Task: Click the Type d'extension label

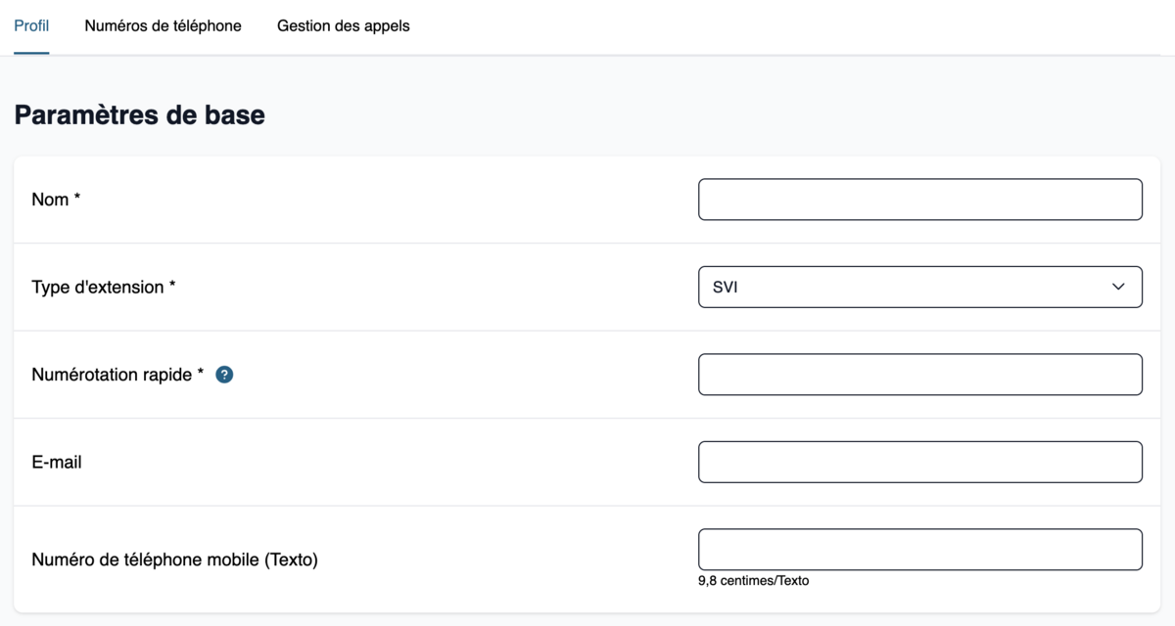Action: tap(98, 288)
